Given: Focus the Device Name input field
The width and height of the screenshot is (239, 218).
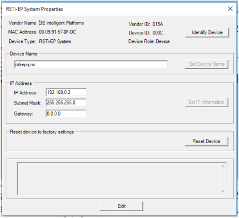Looking at the screenshot, I should pos(91,64).
